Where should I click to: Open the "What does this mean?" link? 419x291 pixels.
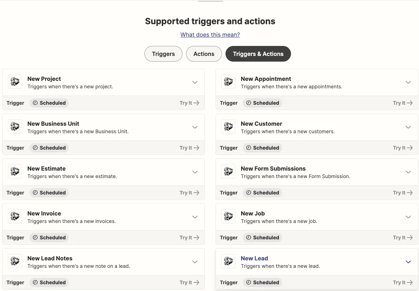pyautogui.click(x=210, y=35)
